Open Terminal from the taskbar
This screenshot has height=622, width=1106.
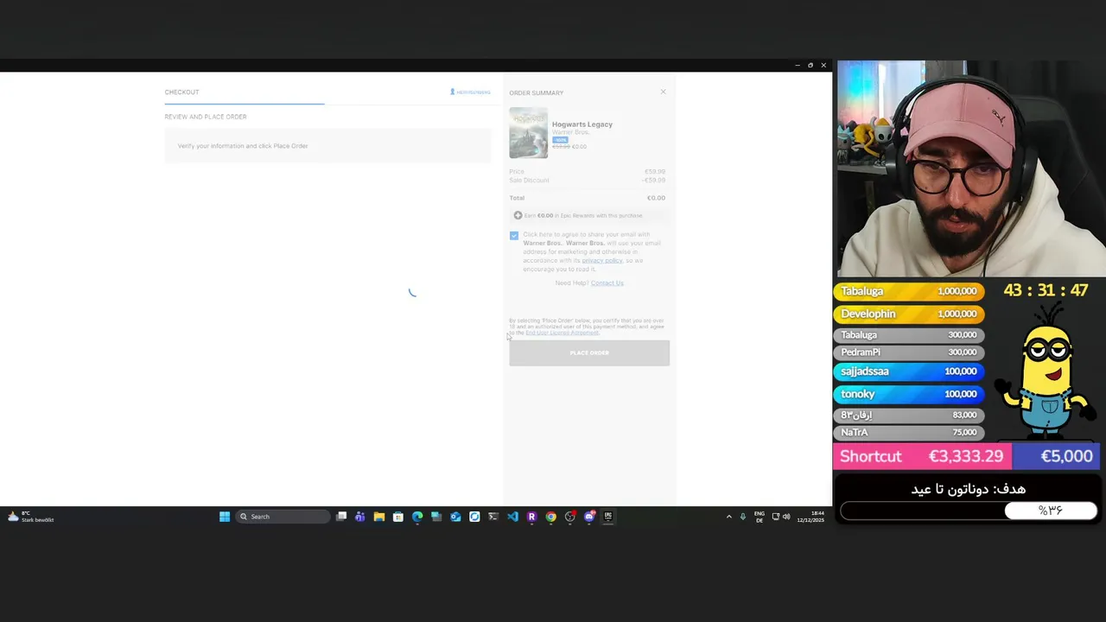[493, 517]
